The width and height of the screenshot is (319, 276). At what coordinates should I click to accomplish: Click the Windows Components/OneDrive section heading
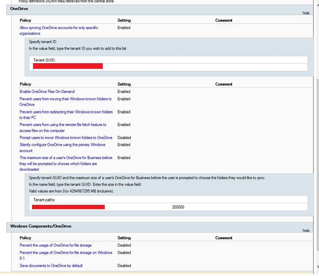point(41,226)
